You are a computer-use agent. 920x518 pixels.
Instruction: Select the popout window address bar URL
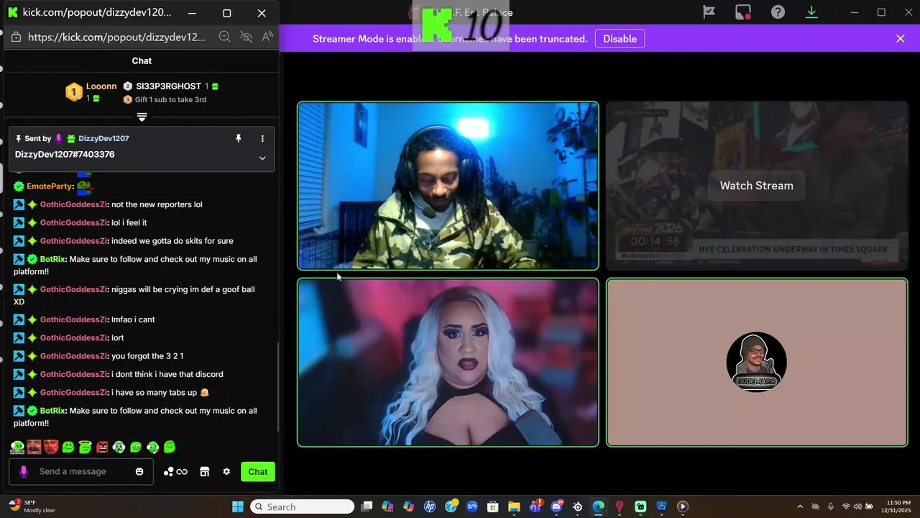(116, 37)
